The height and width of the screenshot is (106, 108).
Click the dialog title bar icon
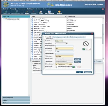44,34
